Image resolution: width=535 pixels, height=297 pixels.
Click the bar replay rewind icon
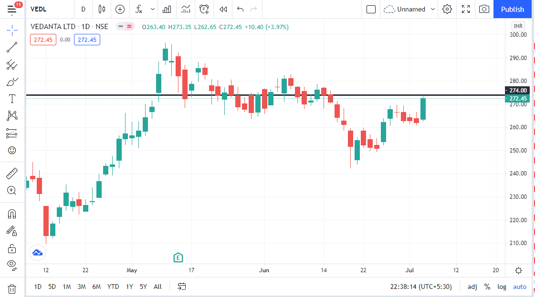[x=223, y=9]
